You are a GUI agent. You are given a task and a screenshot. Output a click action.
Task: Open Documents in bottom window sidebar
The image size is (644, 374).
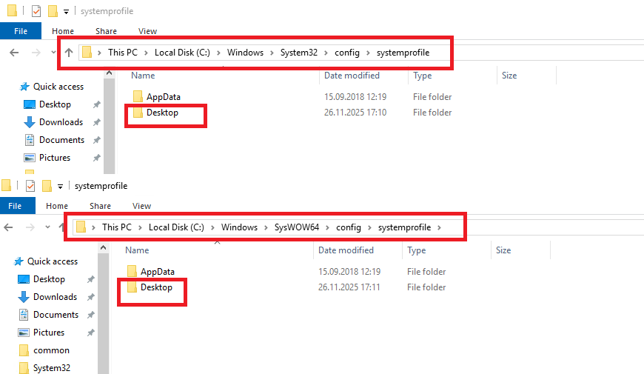coord(56,315)
